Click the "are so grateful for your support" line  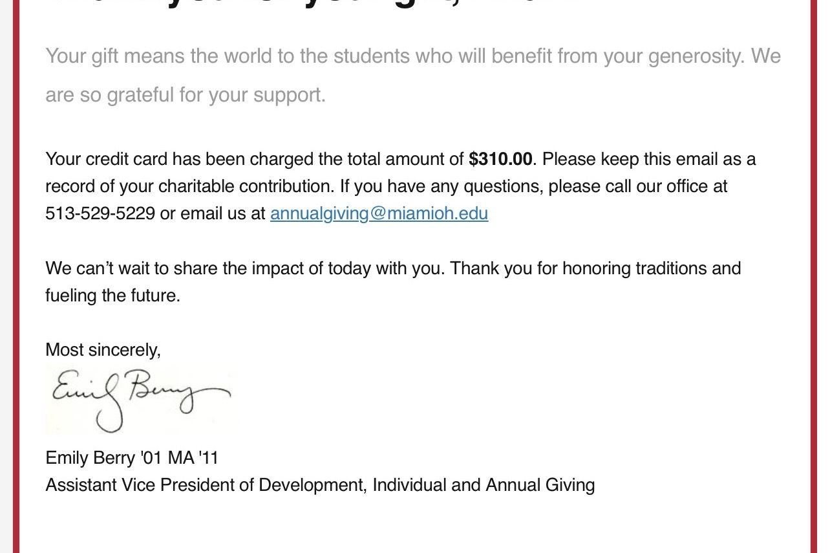point(185,95)
